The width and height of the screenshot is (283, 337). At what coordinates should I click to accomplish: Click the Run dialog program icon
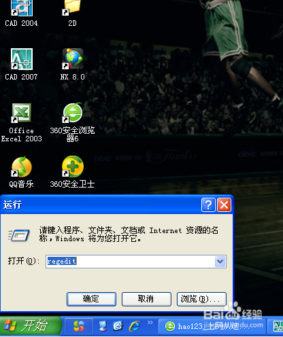[x=19, y=236]
